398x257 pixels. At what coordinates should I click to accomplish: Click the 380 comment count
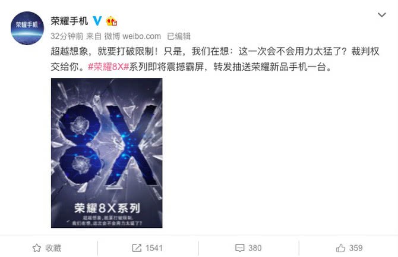tap(255, 248)
